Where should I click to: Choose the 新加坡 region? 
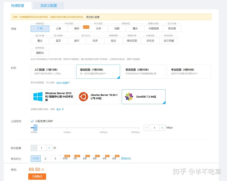(172, 29)
